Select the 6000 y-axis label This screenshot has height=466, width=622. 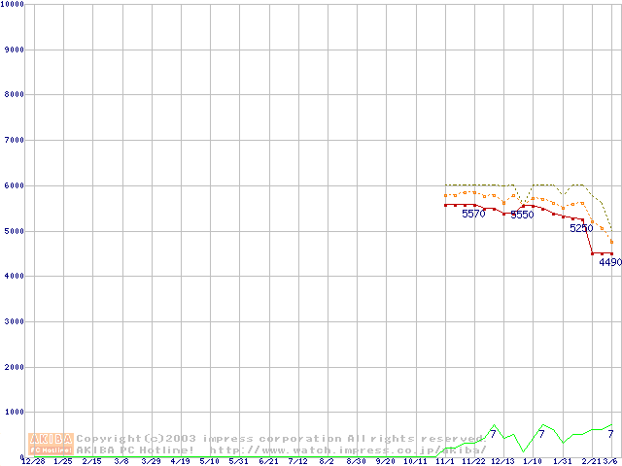tap(13, 185)
